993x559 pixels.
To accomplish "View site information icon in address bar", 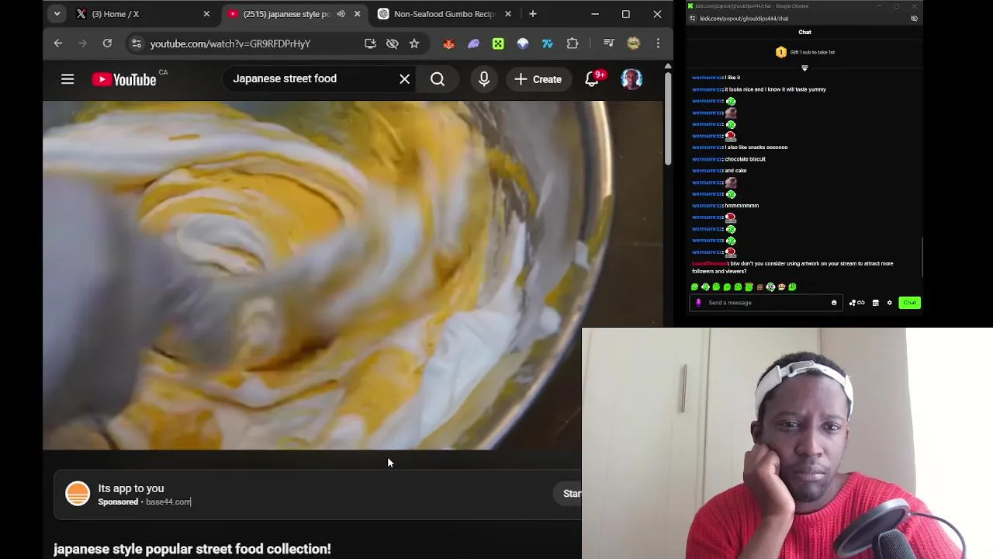I will pos(136,43).
